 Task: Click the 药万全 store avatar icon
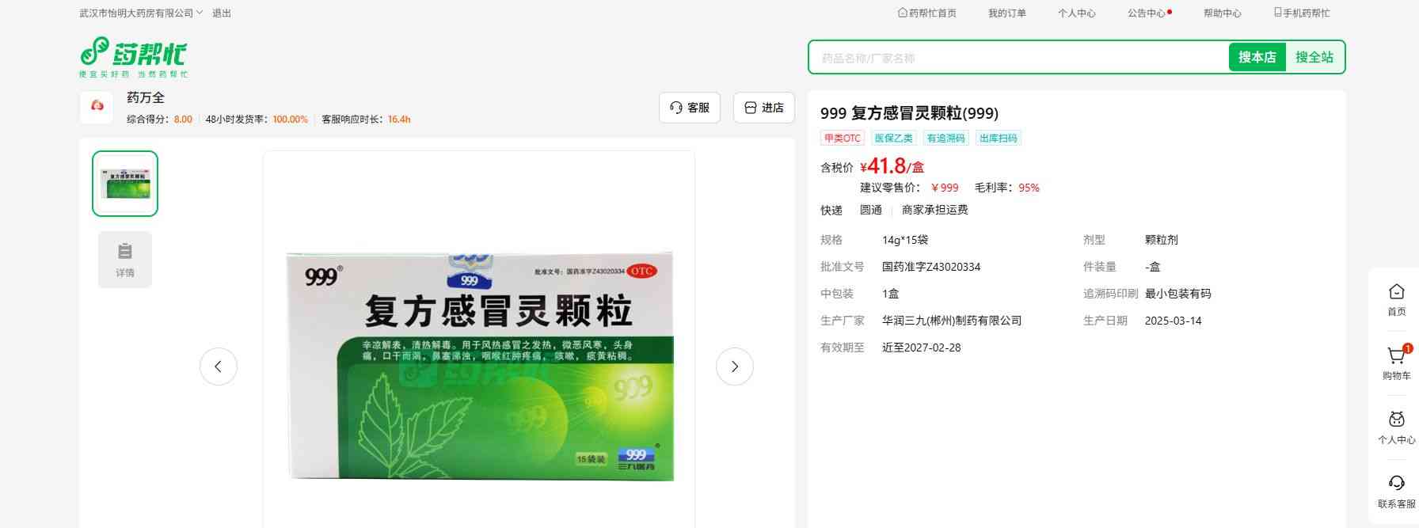(97, 107)
